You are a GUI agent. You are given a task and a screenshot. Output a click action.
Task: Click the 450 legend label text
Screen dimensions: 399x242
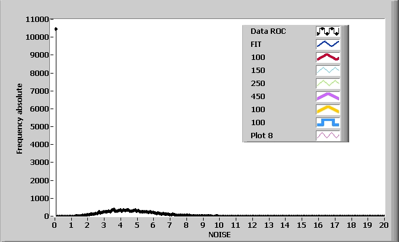point(258,96)
